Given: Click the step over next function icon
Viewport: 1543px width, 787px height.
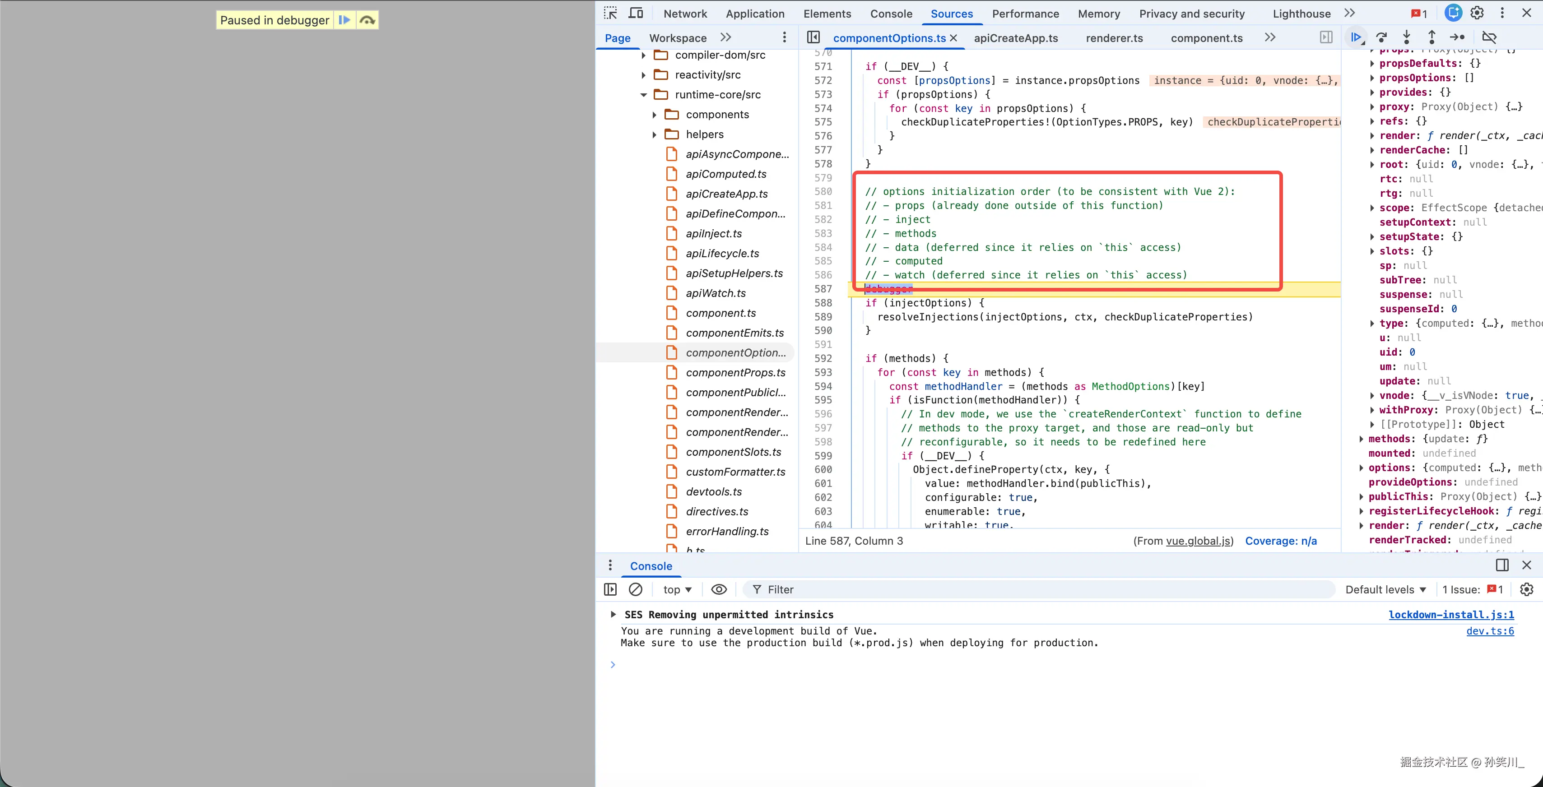Looking at the screenshot, I should click(x=1381, y=37).
